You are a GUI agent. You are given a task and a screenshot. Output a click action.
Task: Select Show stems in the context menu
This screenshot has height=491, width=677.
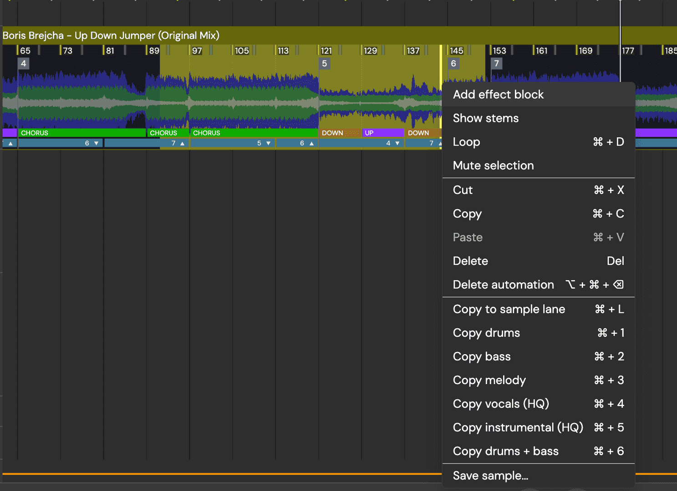(538, 118)
